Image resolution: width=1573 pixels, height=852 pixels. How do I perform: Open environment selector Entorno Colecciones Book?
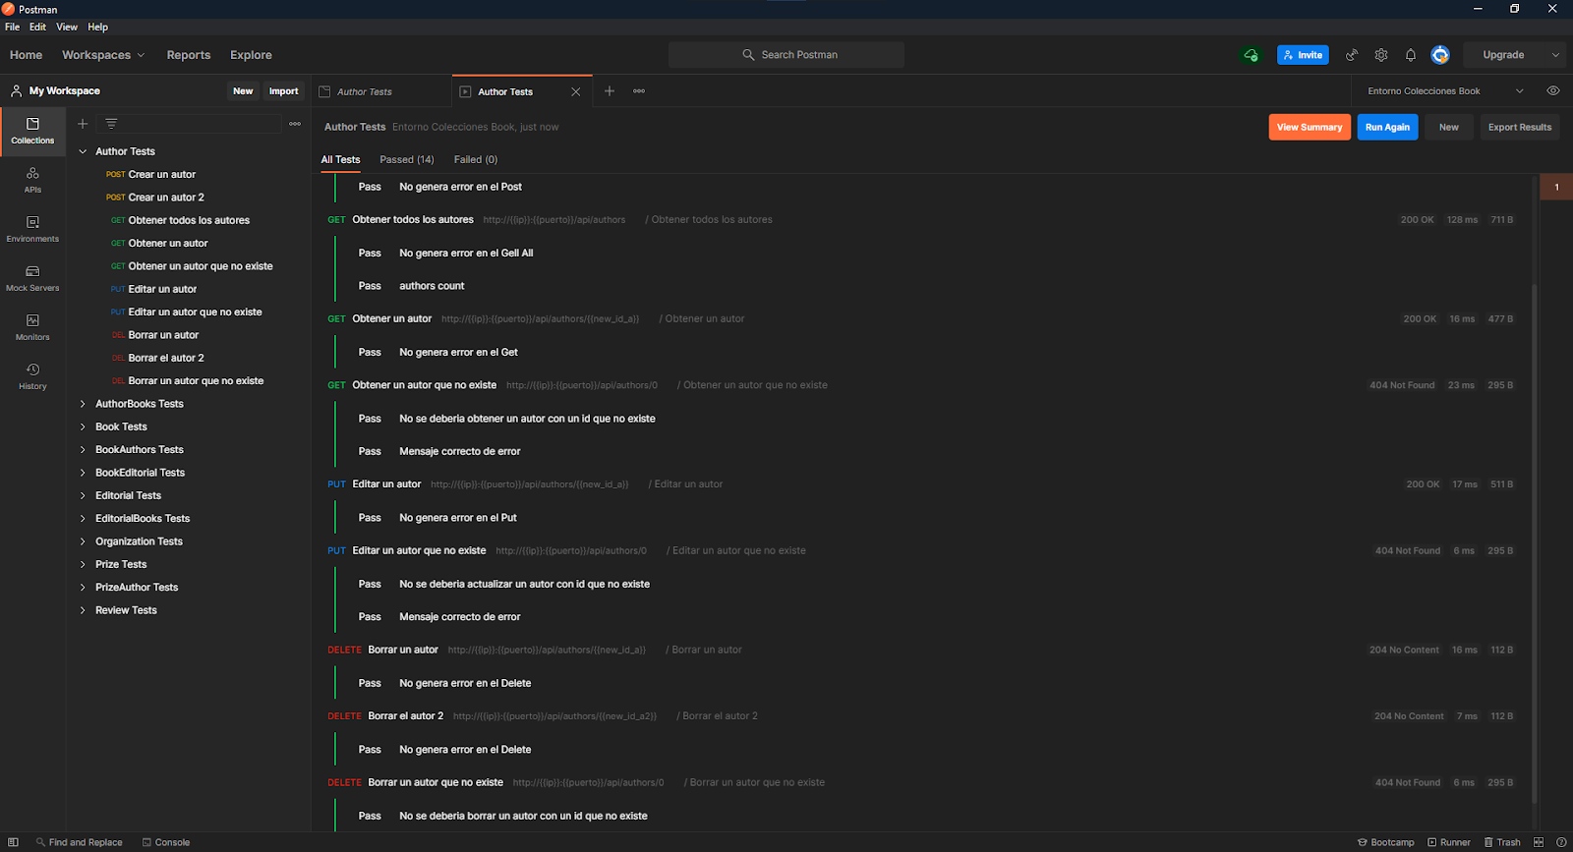(x=1445, y=91)
